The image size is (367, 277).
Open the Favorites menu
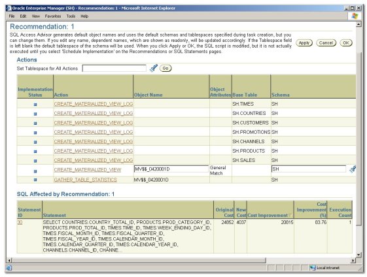click(53, 16)
